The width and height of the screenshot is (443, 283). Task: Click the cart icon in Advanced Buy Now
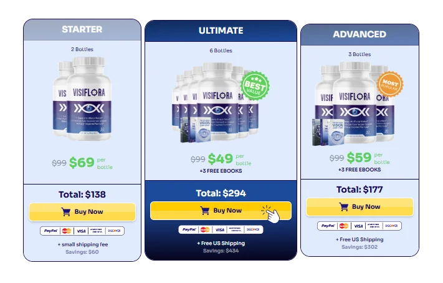click(343, 207)
